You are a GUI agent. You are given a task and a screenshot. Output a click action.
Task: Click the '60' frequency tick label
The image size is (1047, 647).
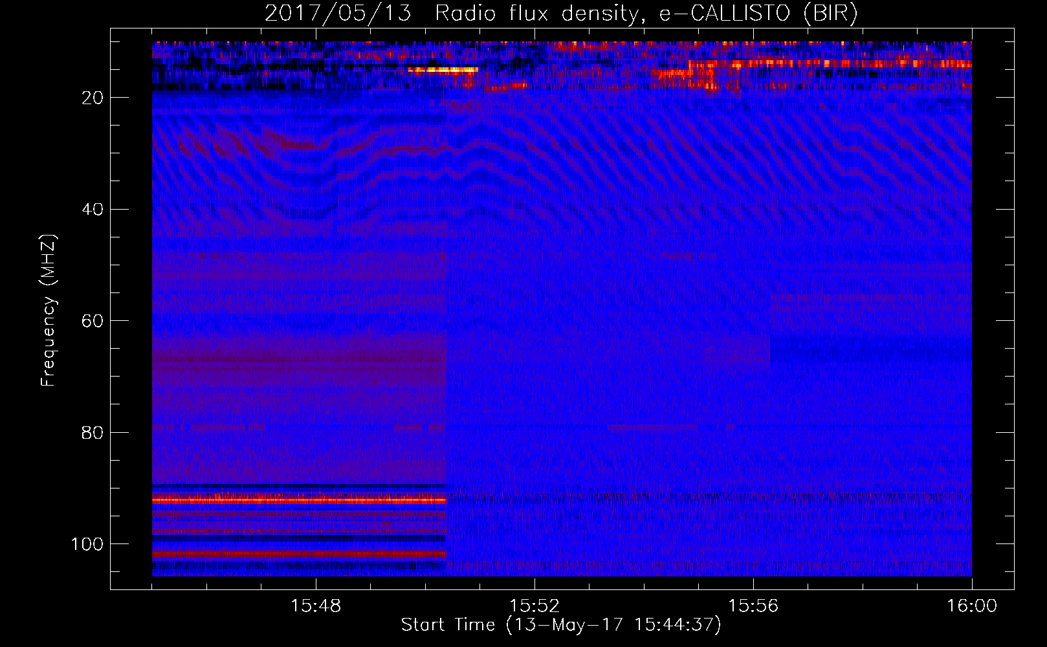(93, 321)
